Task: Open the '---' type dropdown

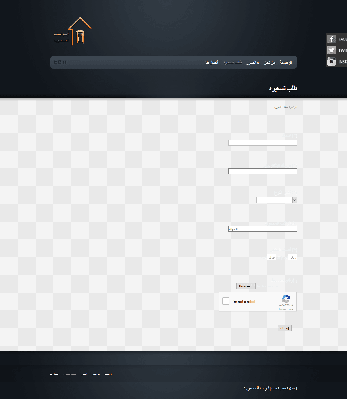Action: [x=277, y=200]
